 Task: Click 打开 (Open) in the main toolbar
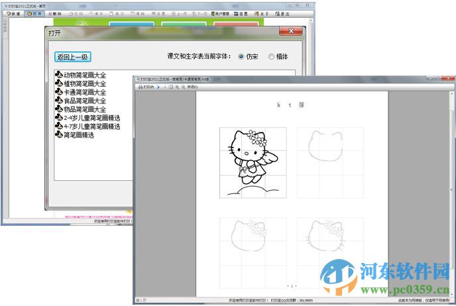click(x=34, y=14)
